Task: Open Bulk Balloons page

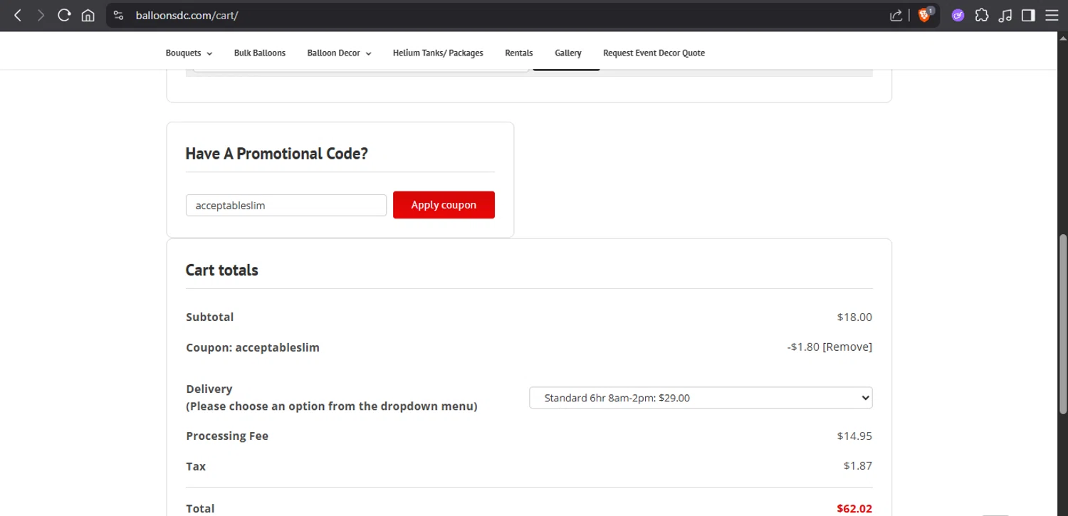Action: (x=260, y=53)
